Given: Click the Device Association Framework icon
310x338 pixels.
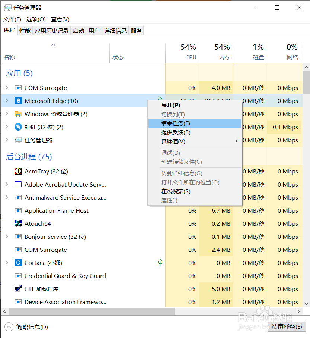Looking at the screenshot, I should (18, 302).
